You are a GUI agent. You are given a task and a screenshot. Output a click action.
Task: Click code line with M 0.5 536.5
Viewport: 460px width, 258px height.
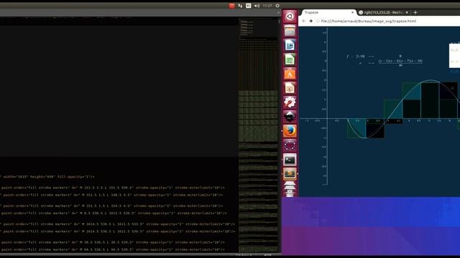[114, 214]
